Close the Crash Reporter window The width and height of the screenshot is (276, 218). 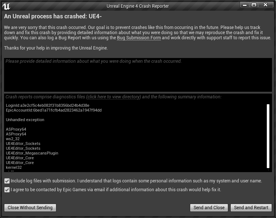(265, 5)
